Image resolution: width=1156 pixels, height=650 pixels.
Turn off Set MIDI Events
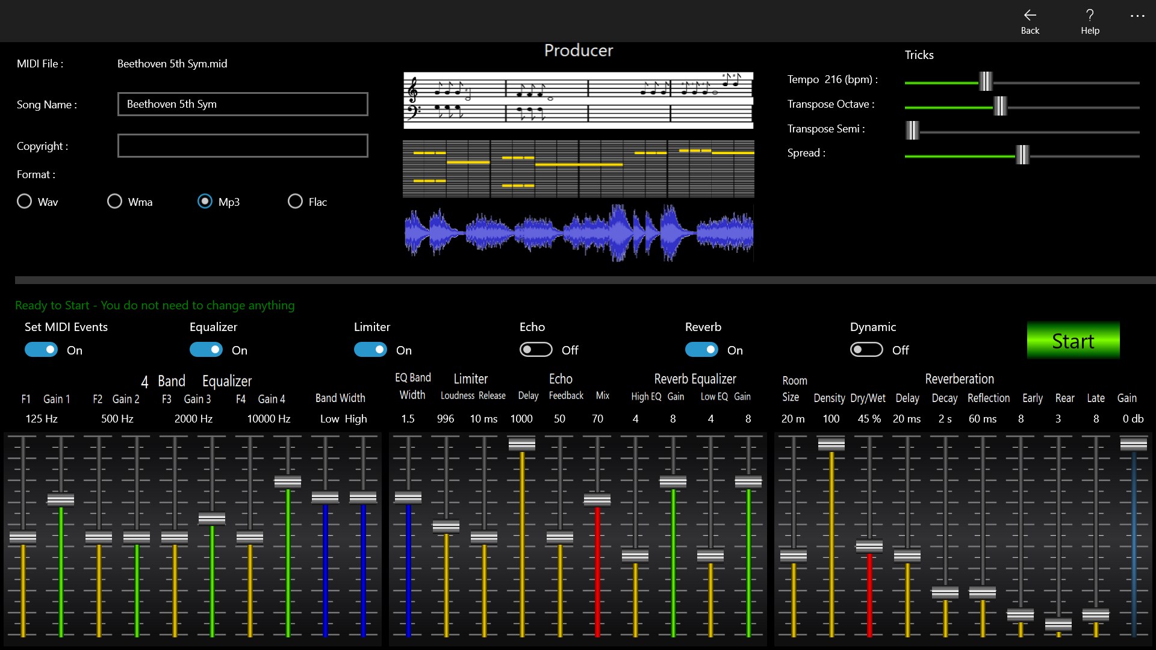click(40, 349)
